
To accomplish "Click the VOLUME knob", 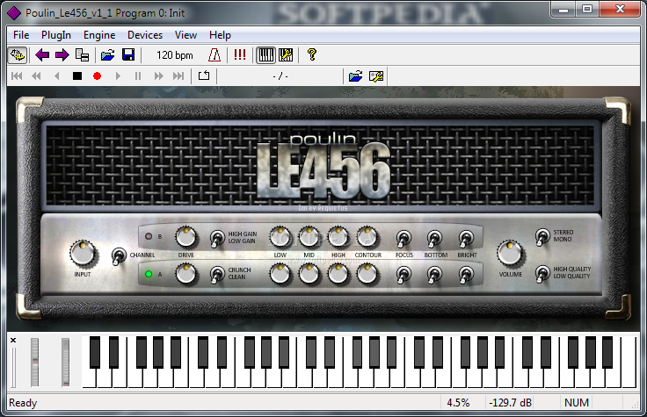I will 510,253.
